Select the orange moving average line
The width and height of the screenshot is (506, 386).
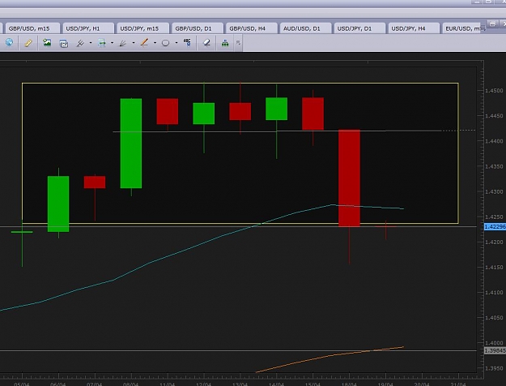330,356
